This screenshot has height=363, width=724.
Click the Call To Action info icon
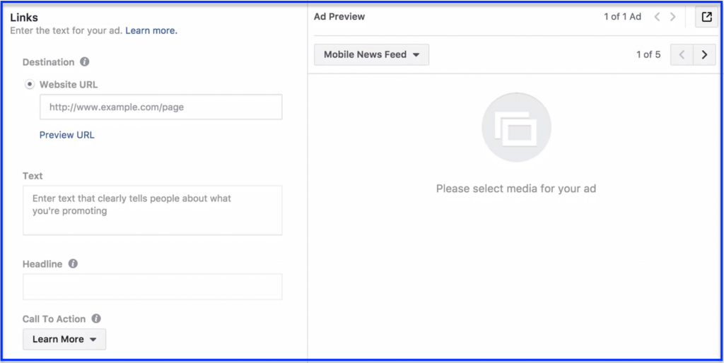[x=96, y=319]
